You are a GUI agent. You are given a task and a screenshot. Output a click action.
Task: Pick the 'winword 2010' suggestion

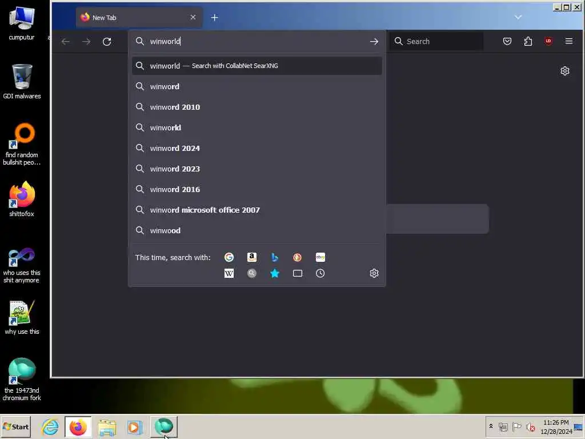257,107
